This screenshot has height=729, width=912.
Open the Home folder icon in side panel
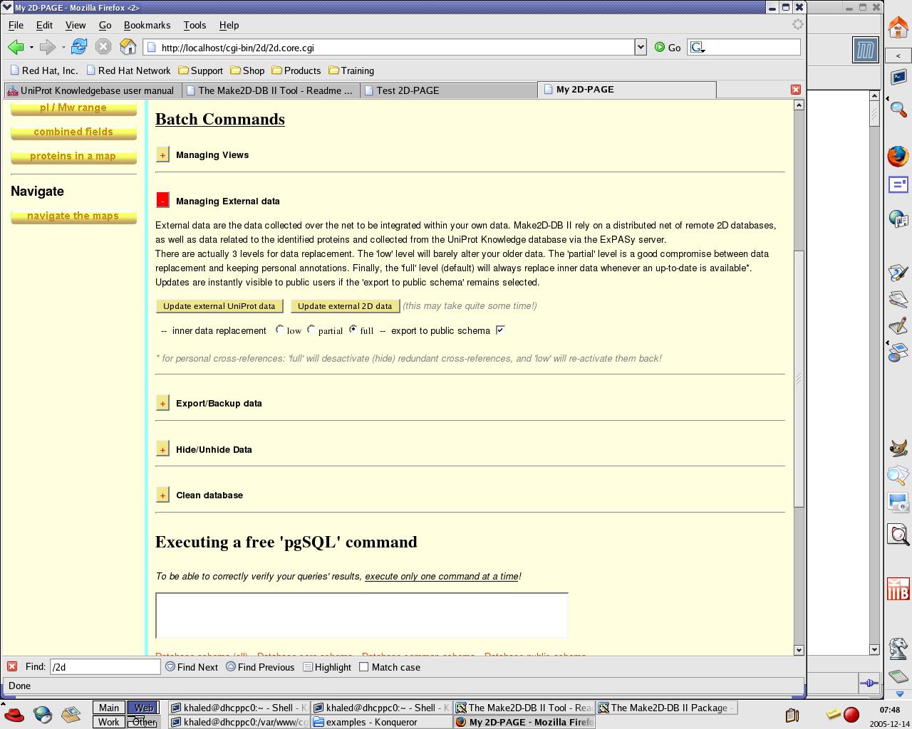898,27
